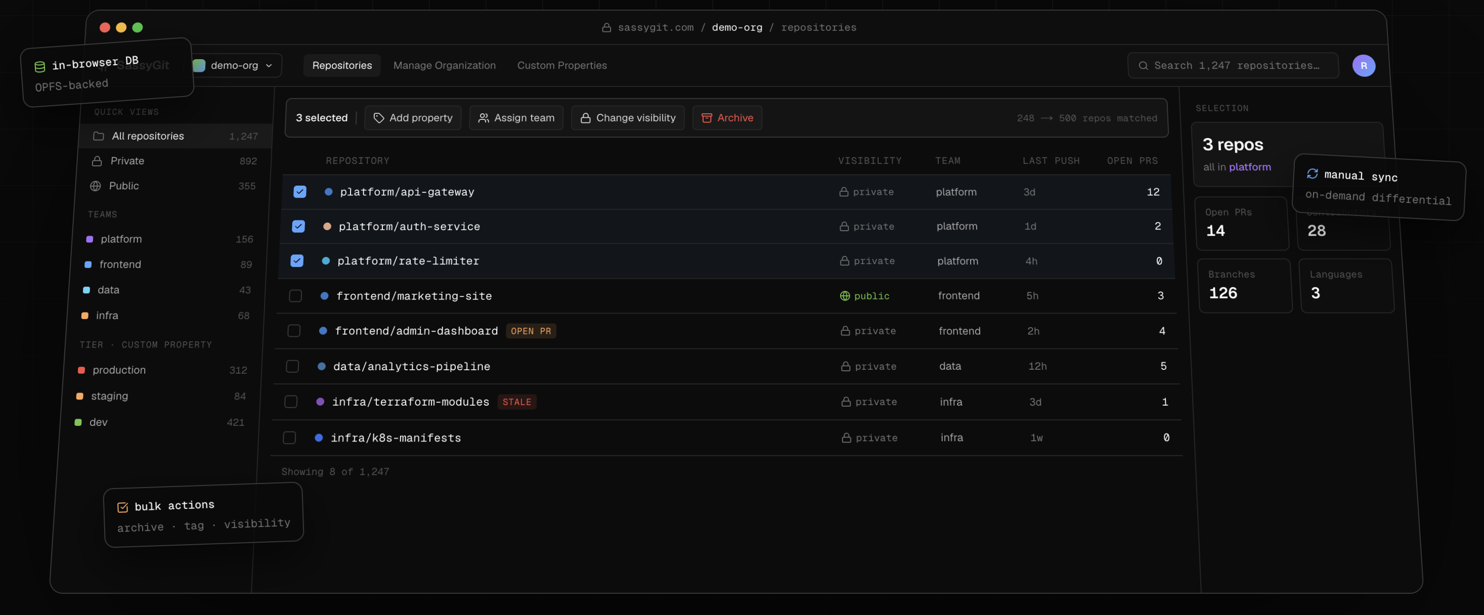Filter by infra team
The height and width of the screenshot is (615, 1484).
coord(166,316)
